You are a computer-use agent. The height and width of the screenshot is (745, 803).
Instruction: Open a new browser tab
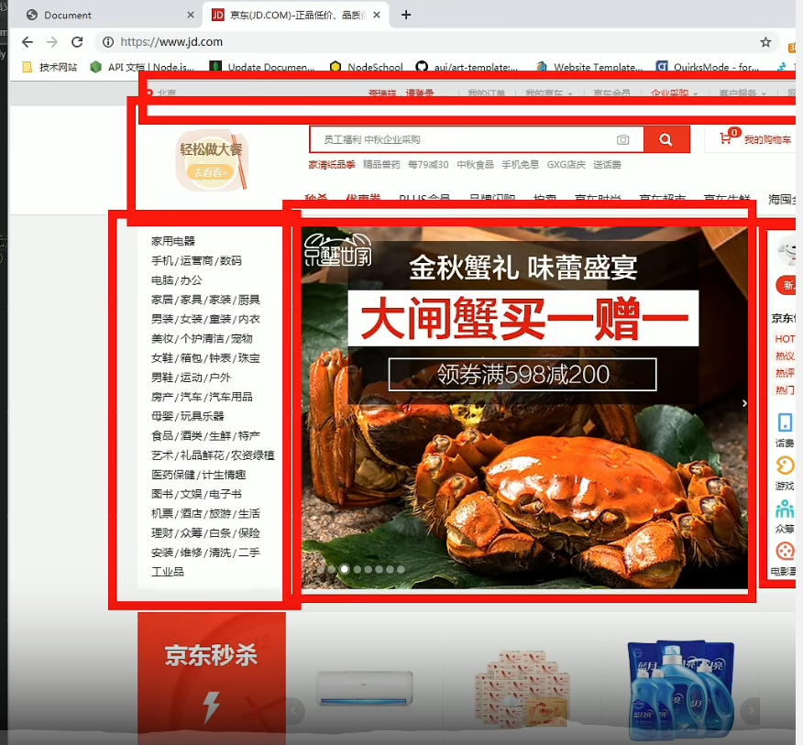click(x=406, y=15)
